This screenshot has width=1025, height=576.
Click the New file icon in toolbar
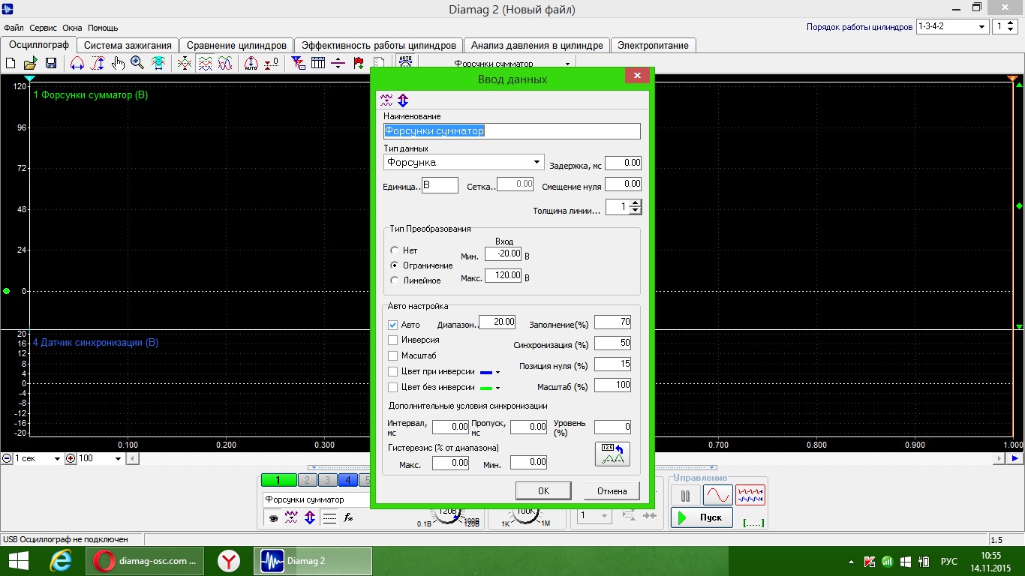(x=11, y=64)
